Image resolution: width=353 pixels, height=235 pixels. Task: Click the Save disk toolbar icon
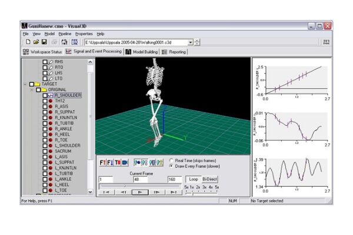[x=44, y=42]
